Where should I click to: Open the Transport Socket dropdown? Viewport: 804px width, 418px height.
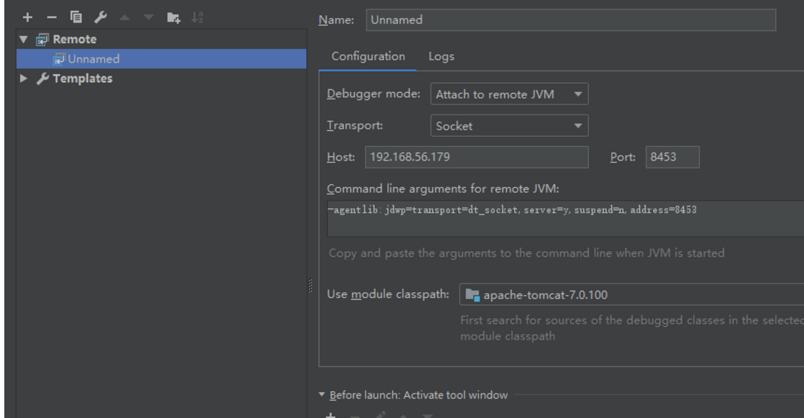(509, 126)
